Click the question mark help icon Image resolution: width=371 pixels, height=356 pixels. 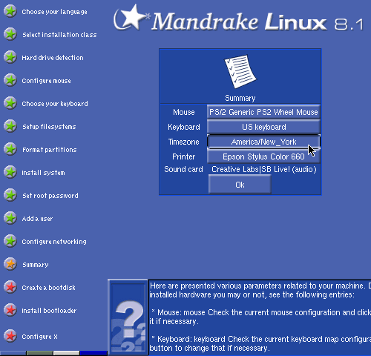coord(128,317)
